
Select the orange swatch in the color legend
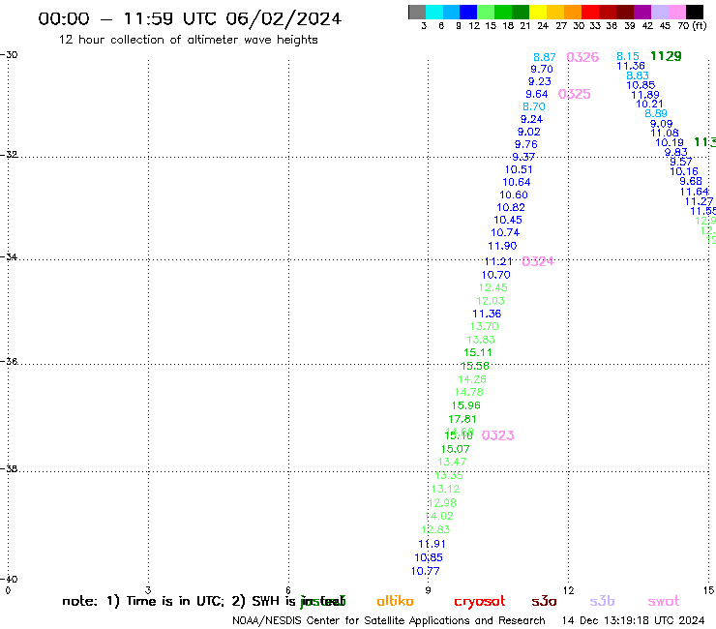[x=572, y=12]
